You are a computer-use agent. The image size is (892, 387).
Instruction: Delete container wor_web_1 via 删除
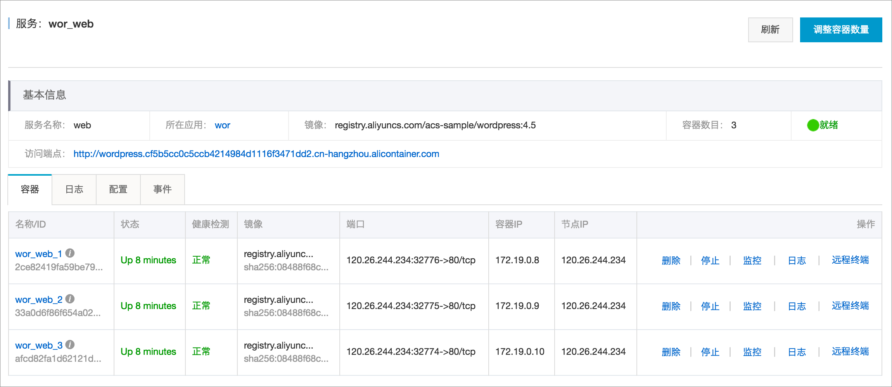[671, 260]
